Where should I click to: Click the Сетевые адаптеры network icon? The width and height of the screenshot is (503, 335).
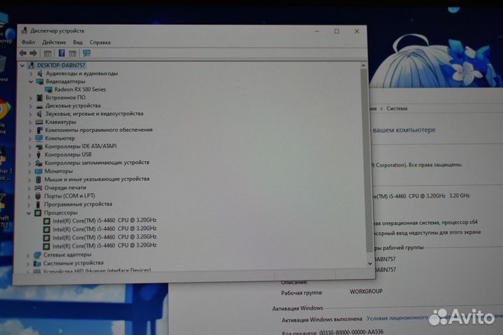click(x=37, y=255)
